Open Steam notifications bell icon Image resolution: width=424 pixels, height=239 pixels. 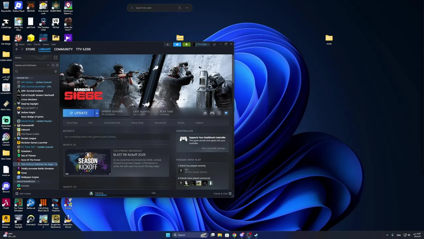click(x=186, y=44)
